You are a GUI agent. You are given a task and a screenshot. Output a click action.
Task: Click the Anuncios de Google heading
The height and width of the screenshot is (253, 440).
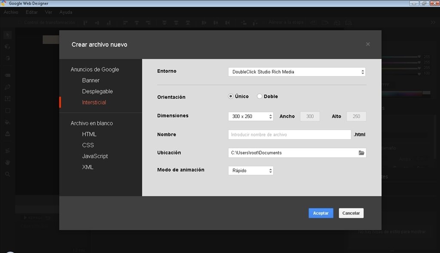click(95, 69)
